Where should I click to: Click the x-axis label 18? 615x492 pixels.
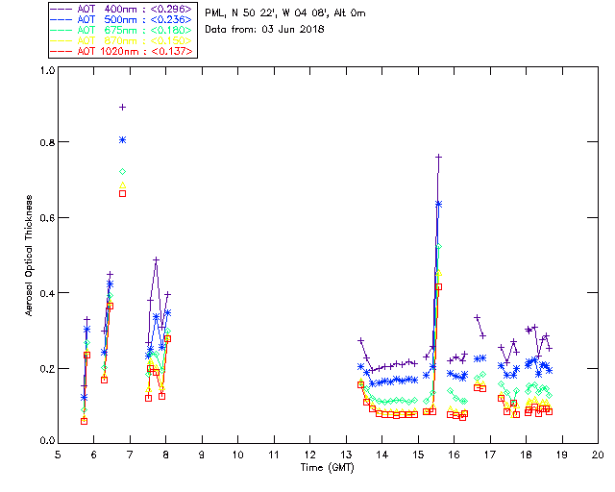pyautogui.click(x=526, y=455)
